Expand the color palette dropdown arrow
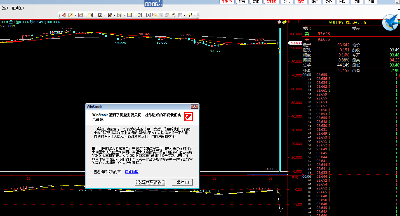The height and width of the screenshot is (216, 400). click(184, 15)
